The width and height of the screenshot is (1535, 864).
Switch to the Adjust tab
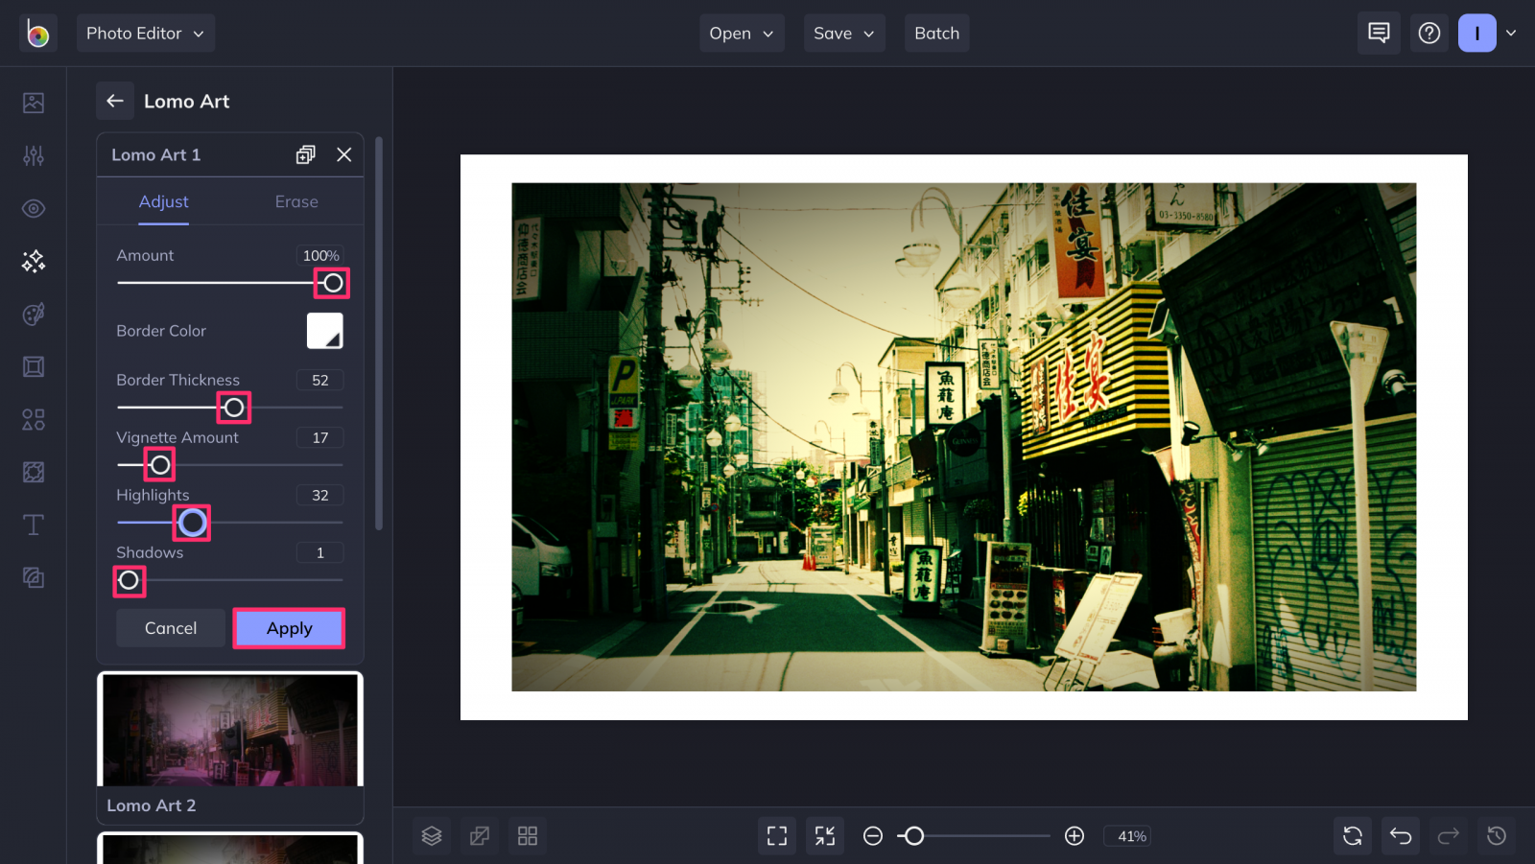[163, 201]
